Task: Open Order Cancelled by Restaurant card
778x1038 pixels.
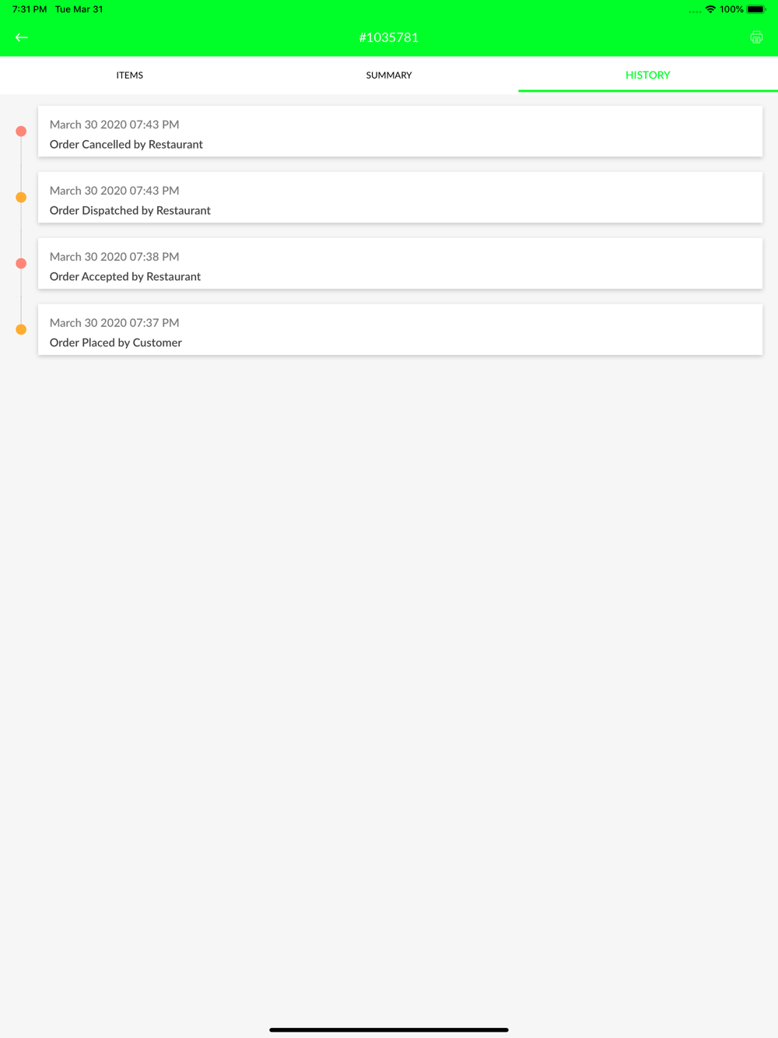Action: click(400, 132)
